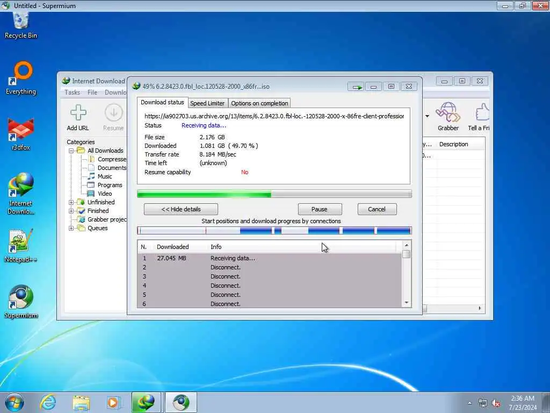Click the connections list scroll-down arrow
This screenshot has width=550, height=413.
[x=407, y=303]
